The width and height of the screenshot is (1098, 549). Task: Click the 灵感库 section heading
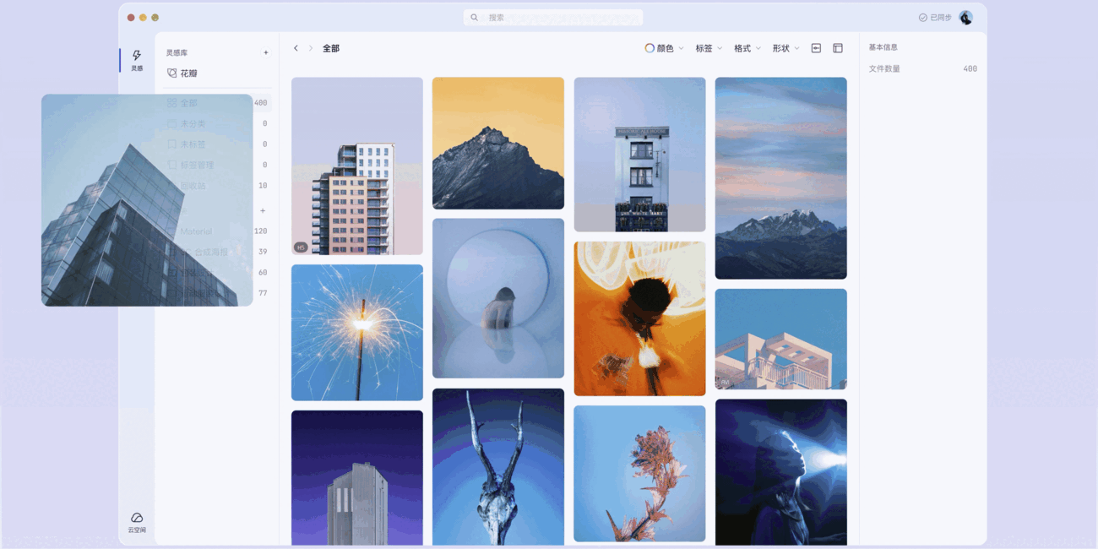click(177, 52)
